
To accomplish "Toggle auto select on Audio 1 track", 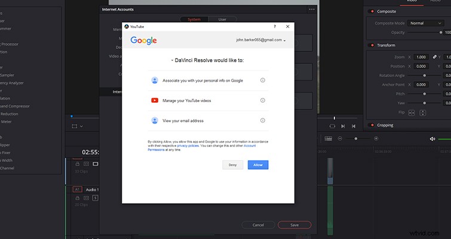I will 86,198.
